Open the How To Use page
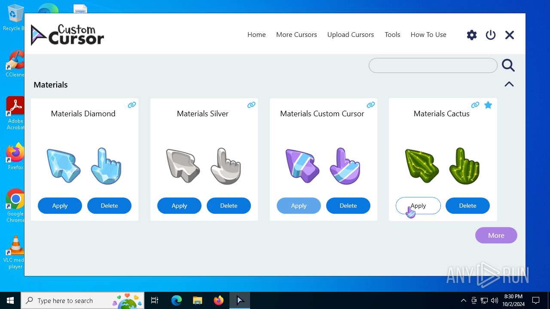Screen dimensions: 550x309 coord(428,35)
